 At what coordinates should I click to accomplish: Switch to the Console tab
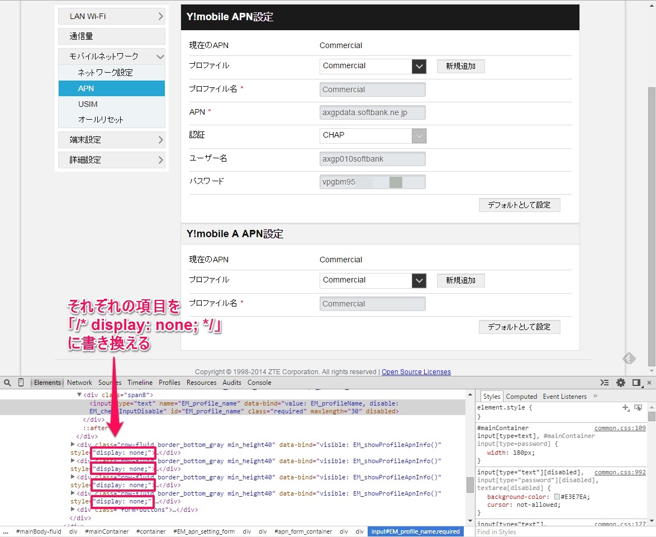click(259, 383)
